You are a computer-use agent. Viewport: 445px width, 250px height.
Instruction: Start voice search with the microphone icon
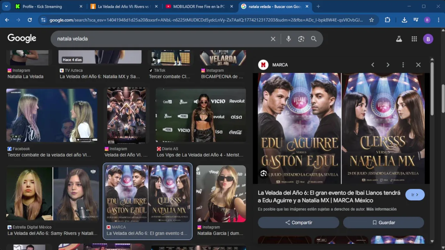tap(289, 39)
